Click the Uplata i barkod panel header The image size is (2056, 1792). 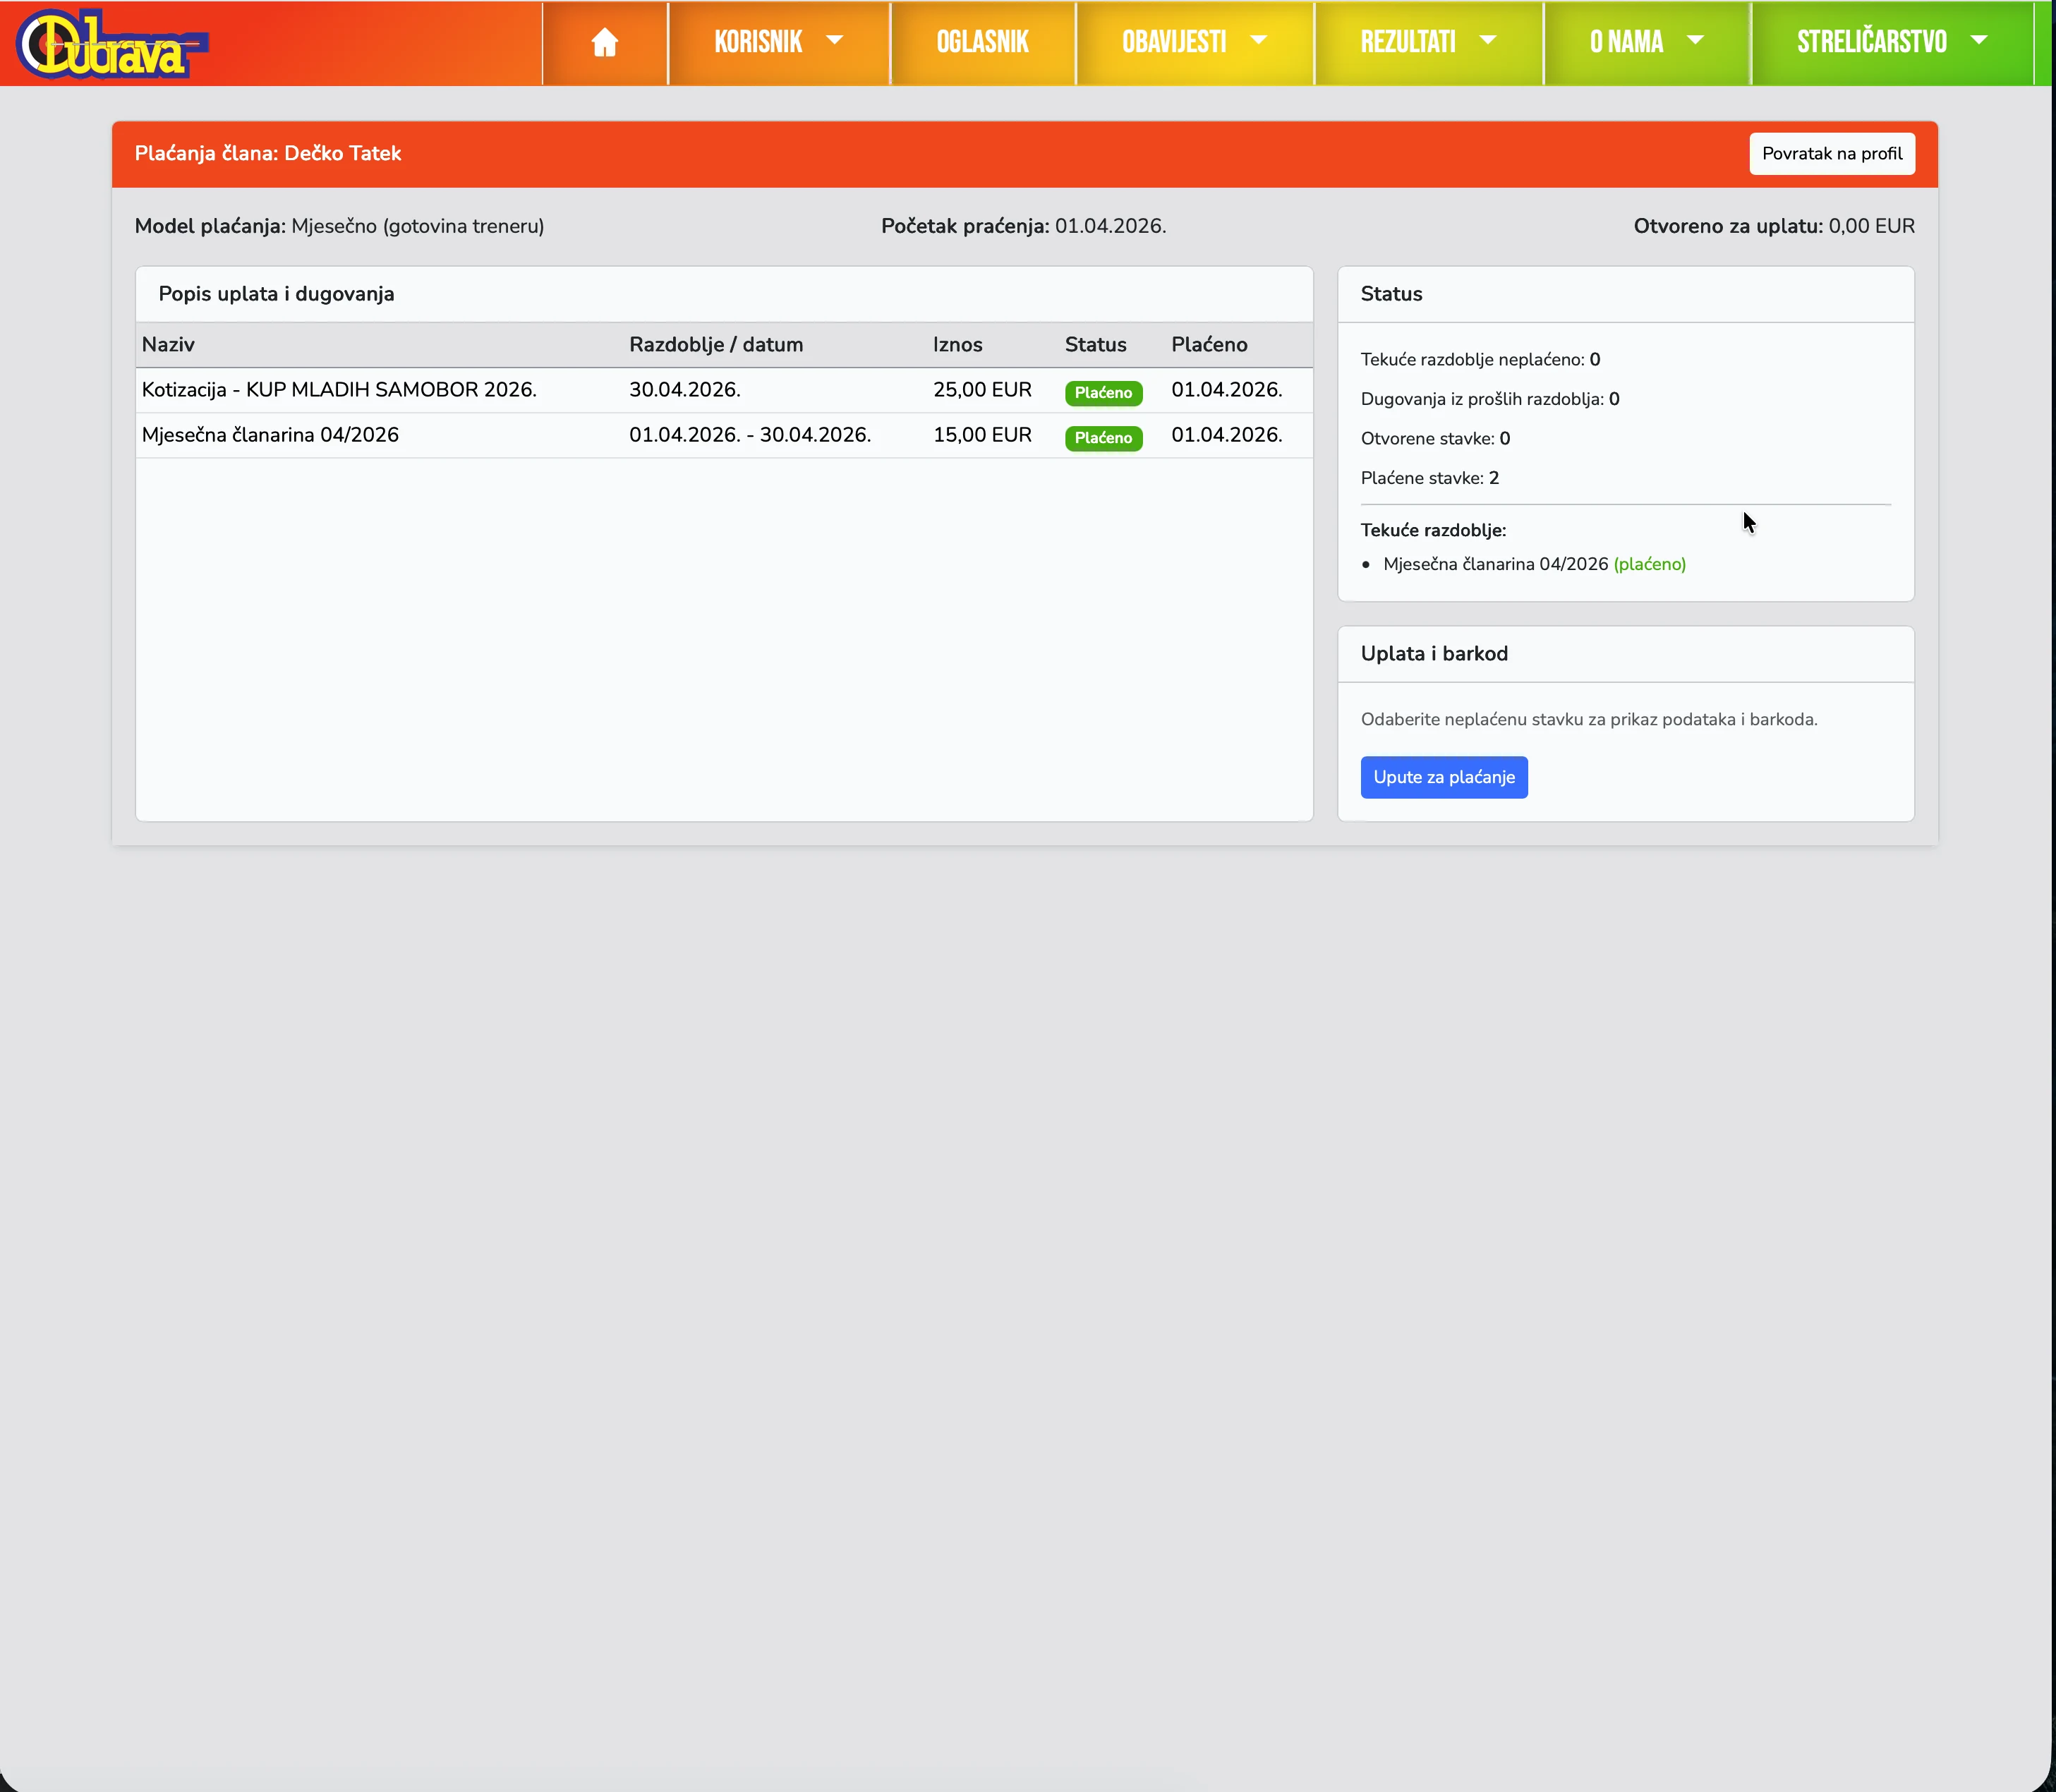[1433, 654]
